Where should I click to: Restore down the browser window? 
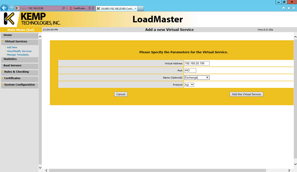coord(284,2)
